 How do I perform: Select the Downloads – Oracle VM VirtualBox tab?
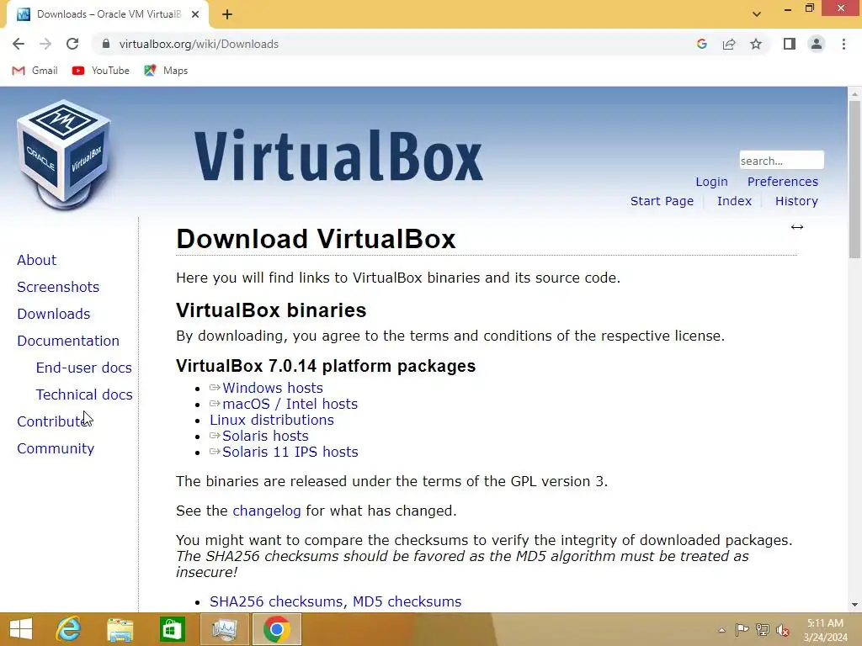pyautogui.click(x=109, y=14)
